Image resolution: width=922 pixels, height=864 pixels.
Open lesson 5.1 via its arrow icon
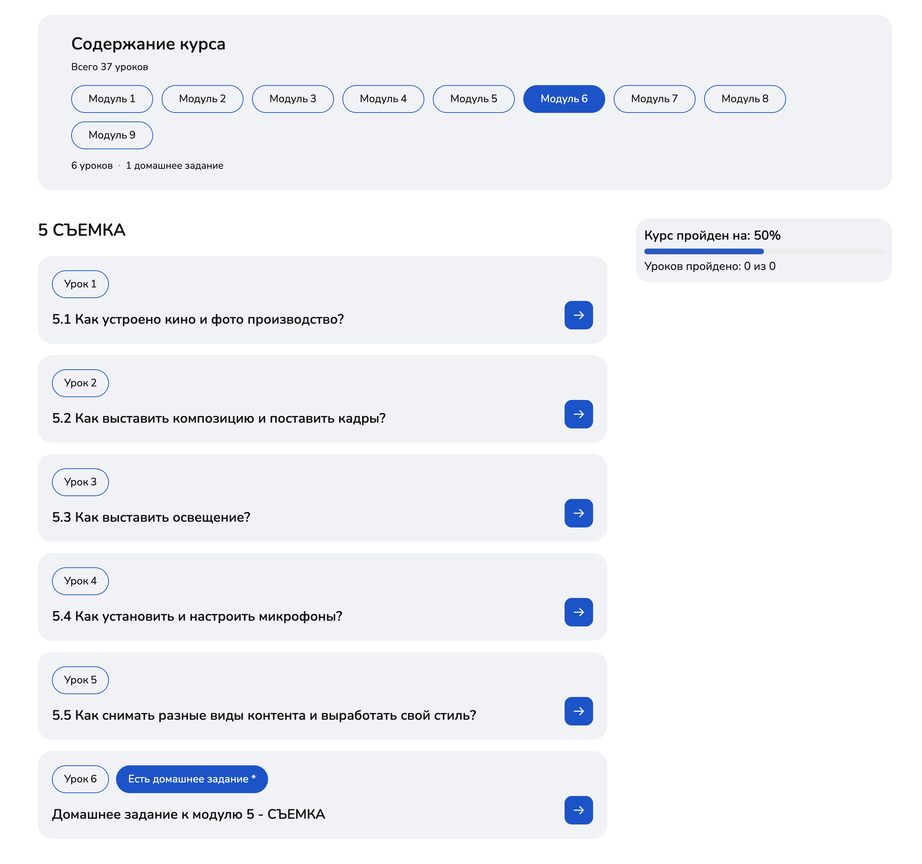click(578, 316)
